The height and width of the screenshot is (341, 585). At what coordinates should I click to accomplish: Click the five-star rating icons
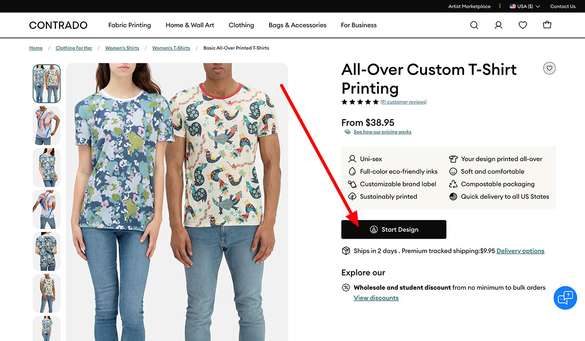click(360, 102)
